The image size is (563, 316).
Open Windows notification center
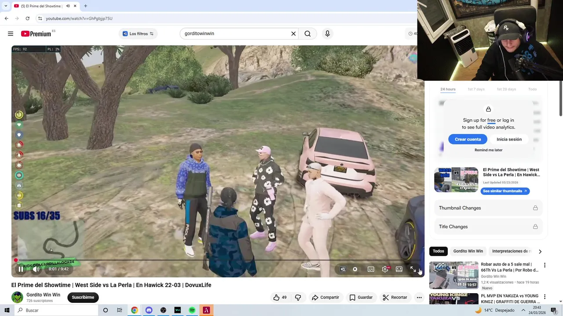[x=554, y=310]
